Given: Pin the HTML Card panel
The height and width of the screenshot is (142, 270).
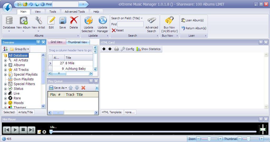Looking at the screenshot, I should (x=261, y=42).
